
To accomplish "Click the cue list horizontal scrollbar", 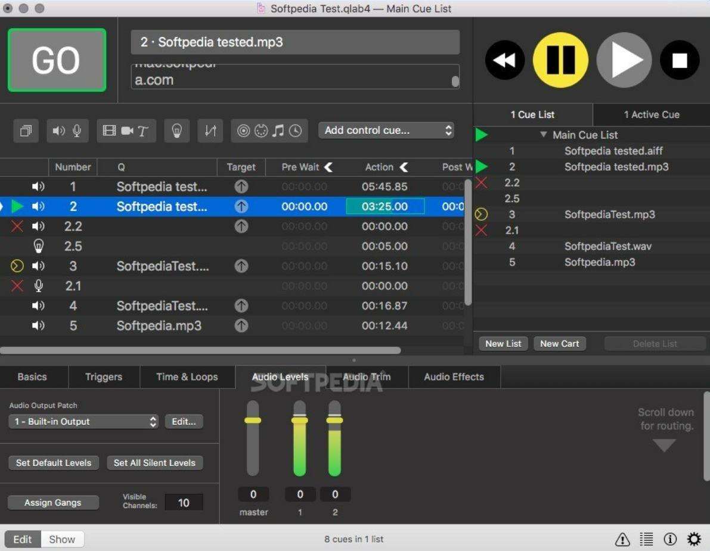I will (x=200, y=350).
